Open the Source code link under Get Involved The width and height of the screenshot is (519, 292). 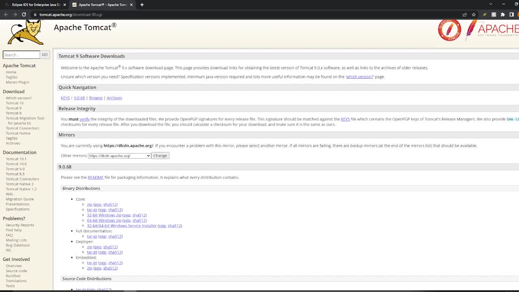coord(16,271)
